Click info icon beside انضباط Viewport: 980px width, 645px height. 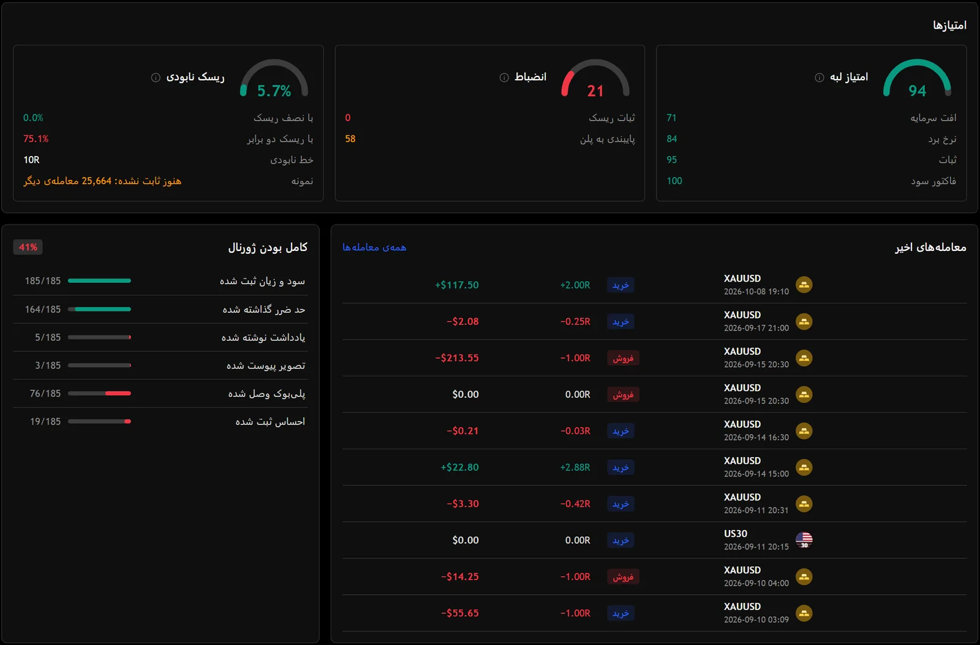point(504,77)
